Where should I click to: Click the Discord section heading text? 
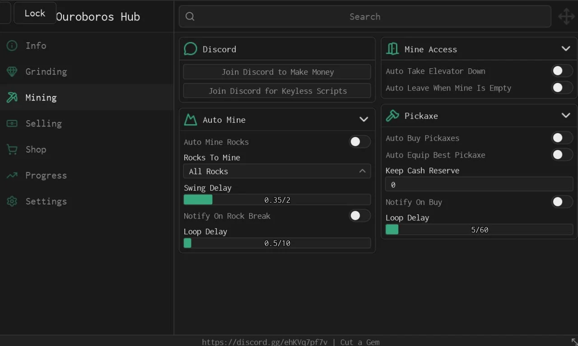click(219, 49)
